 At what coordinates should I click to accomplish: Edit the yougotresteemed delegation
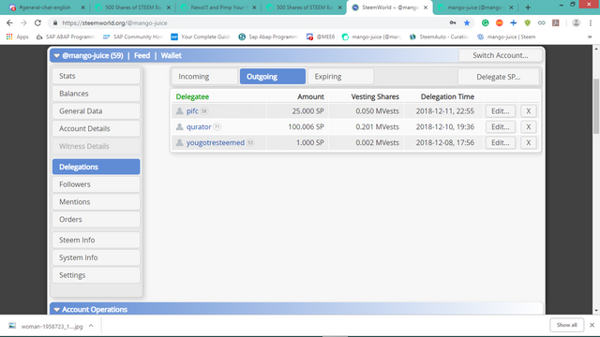[500, 142]
